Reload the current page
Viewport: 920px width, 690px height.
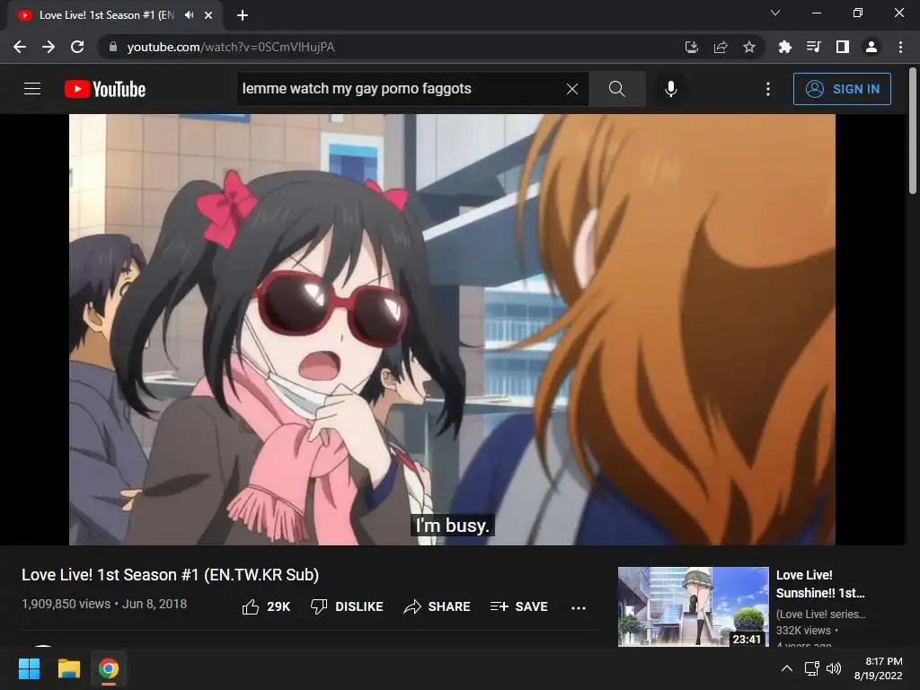click(77, 47)
